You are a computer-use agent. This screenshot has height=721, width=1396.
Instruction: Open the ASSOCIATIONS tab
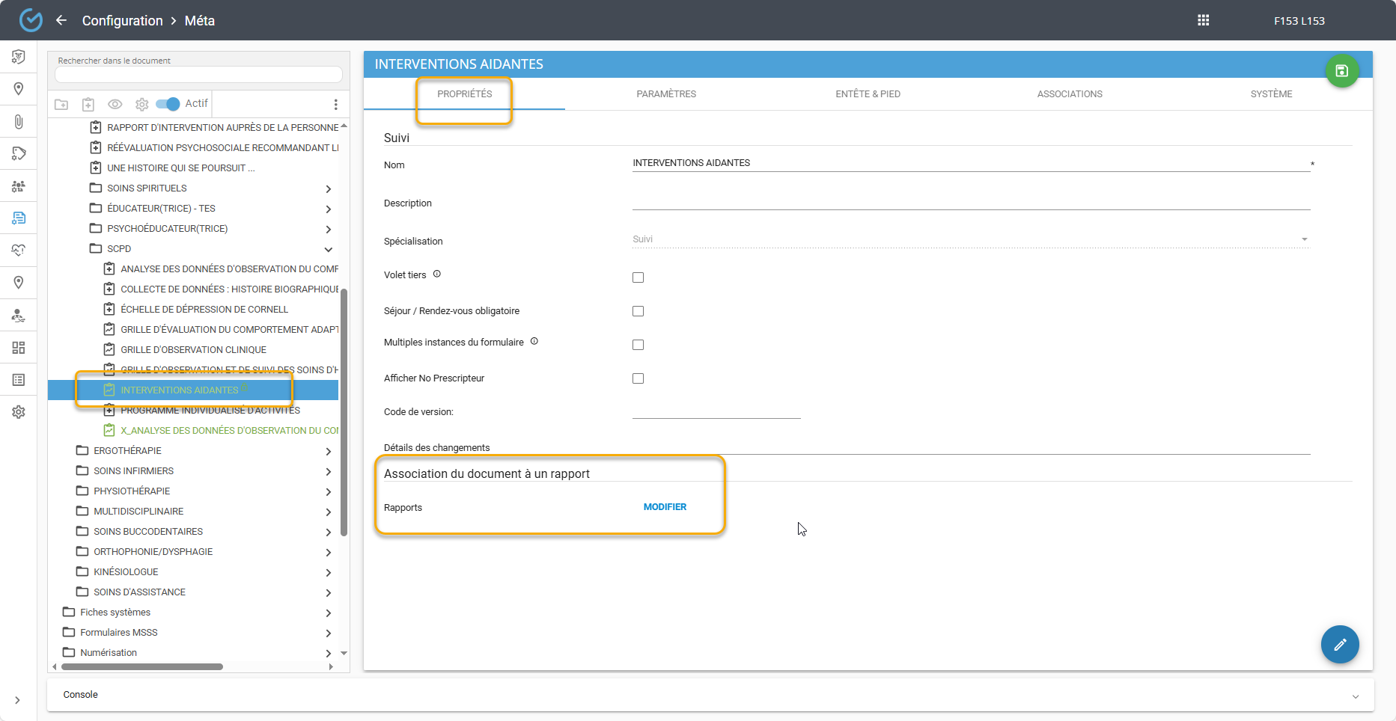coord(1069,94)
